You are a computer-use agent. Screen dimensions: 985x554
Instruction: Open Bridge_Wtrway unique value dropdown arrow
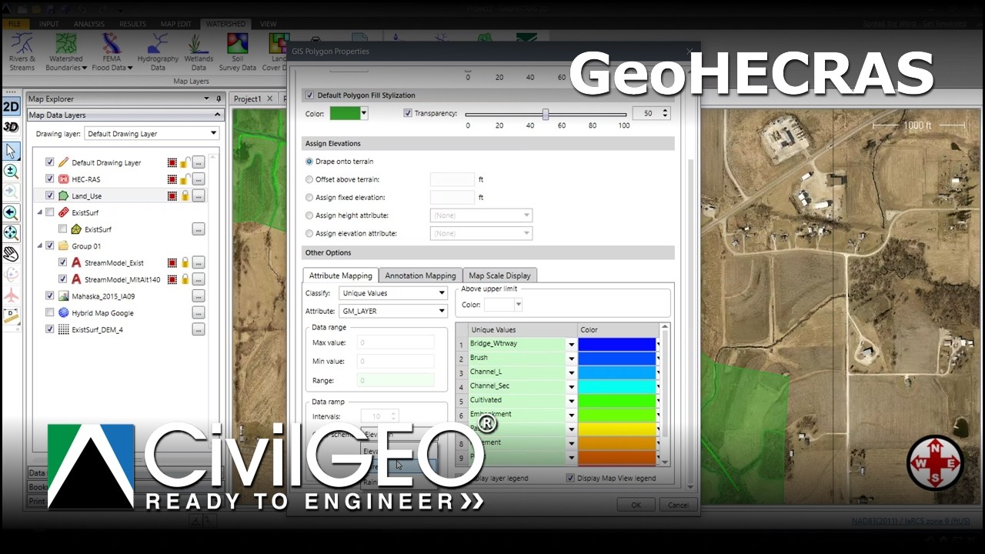pos(571,344)
